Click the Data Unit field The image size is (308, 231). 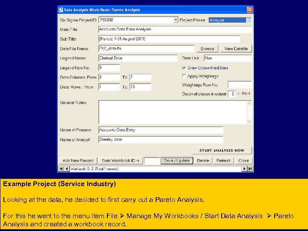(x=228, y=58)
